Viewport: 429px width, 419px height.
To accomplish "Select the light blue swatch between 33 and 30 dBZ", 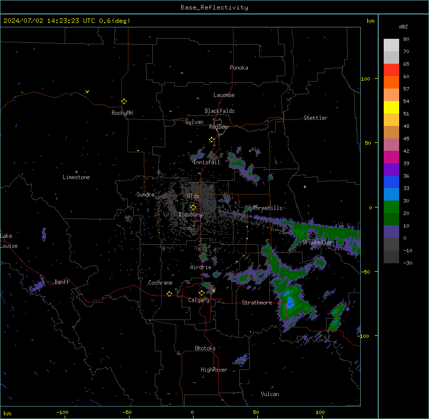I will [391, 195].
